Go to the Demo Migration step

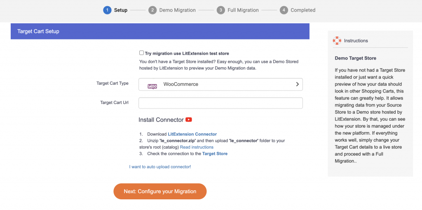pos(177,10)
